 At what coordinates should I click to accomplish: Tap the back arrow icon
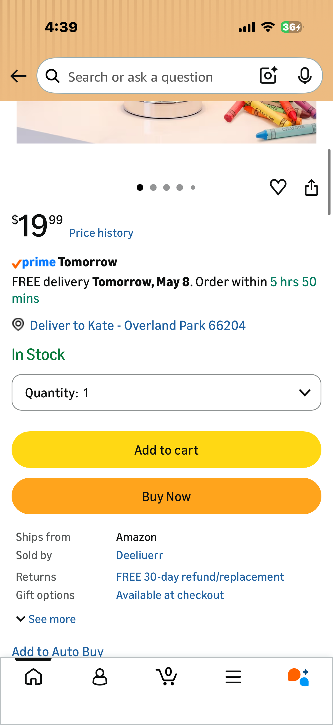click(18, 76)
